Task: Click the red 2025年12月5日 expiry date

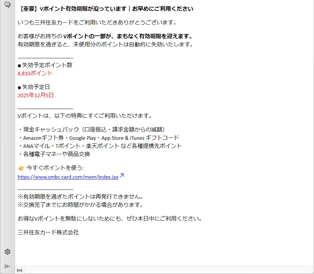Action: [36, 95]
